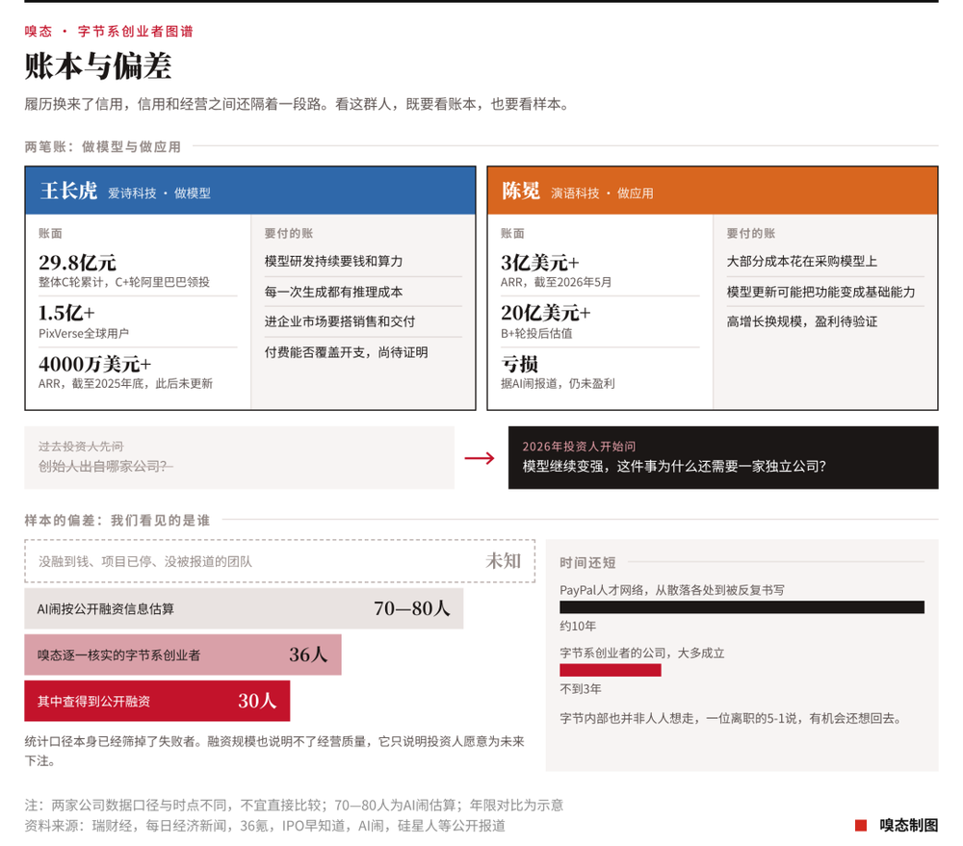
Task: Click 进企业市场要搭销售和交付
Action: [x=340, y=321]
